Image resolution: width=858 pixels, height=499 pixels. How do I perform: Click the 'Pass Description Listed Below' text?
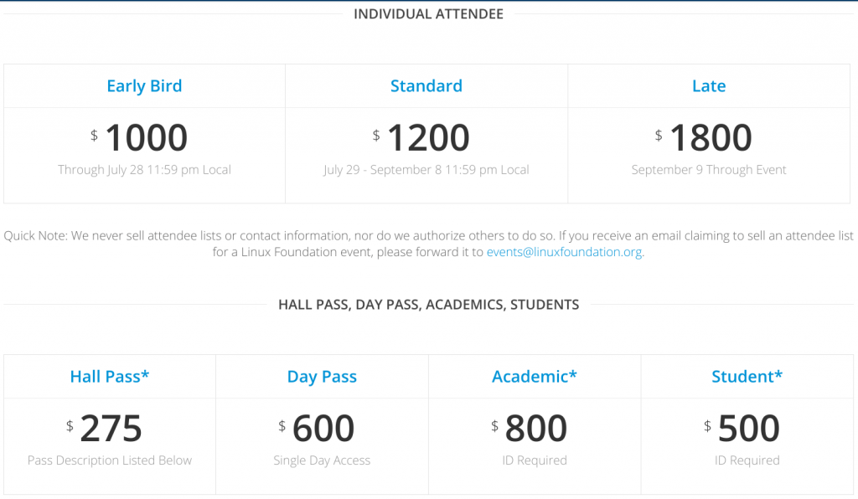[x=110, y=460]
